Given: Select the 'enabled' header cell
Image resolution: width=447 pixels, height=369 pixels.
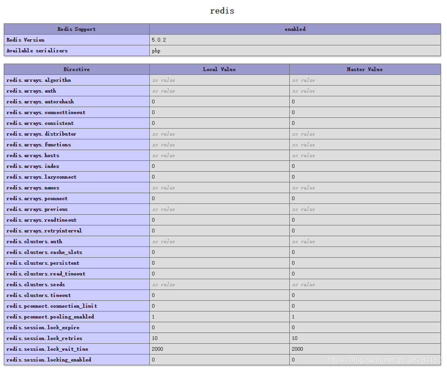Looking at the screenshot, I should (295, 29).
